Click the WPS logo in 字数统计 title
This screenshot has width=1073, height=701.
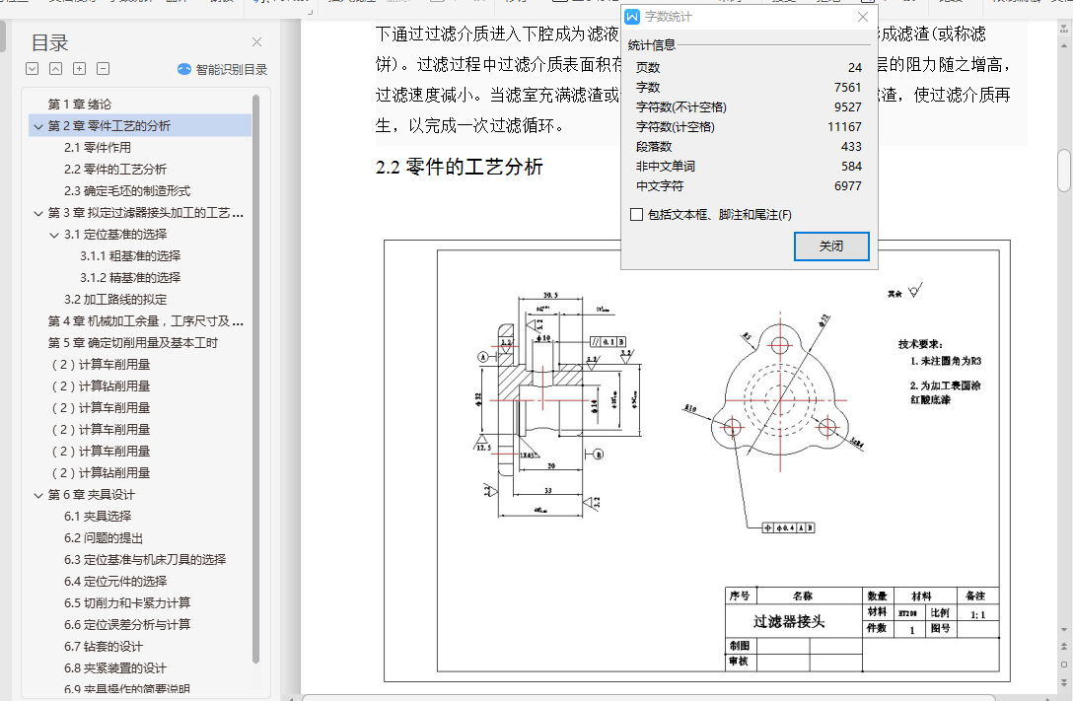pos(632,17)
